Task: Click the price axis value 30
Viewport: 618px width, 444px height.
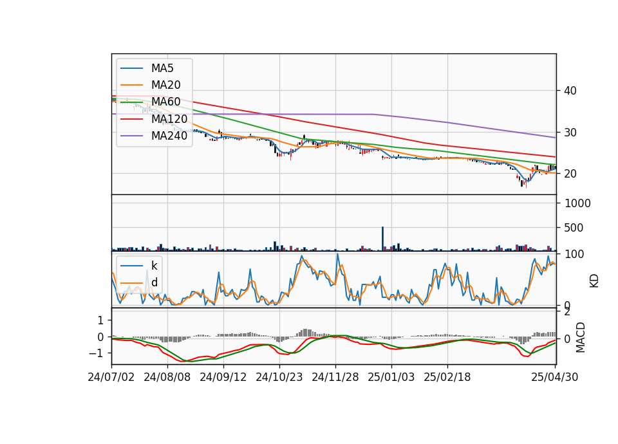Action: point(570,133)
